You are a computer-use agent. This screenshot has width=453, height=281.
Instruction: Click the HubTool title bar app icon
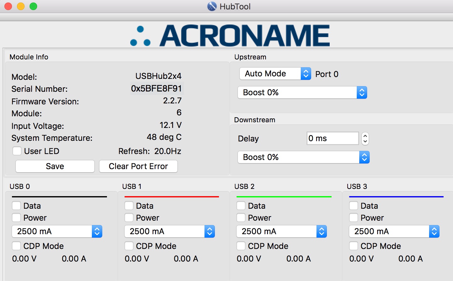click(212, 6)
